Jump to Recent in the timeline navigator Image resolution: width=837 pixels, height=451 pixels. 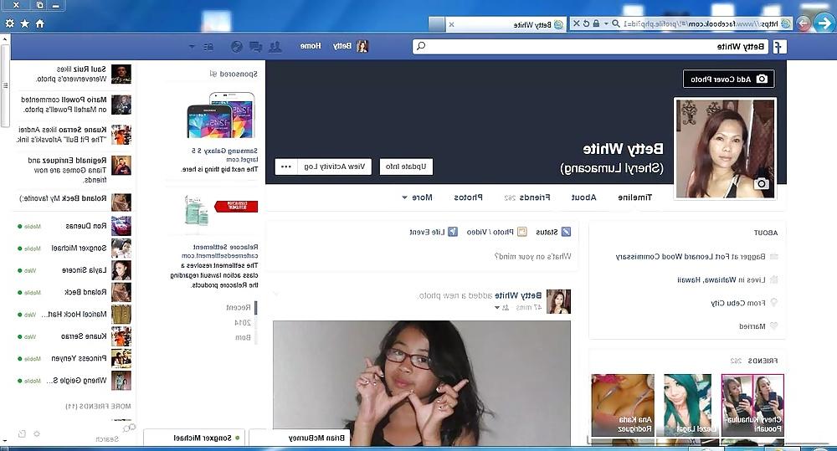[x=238, y=307]
